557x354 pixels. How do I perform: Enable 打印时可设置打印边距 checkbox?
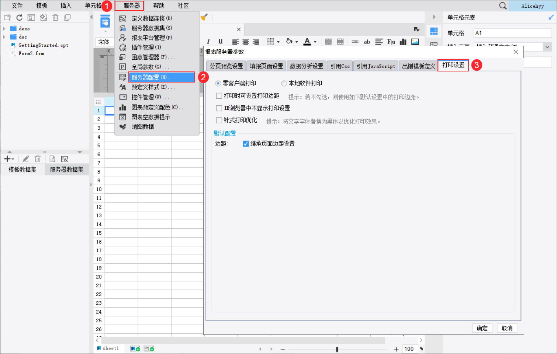click(x=219, y=96)
